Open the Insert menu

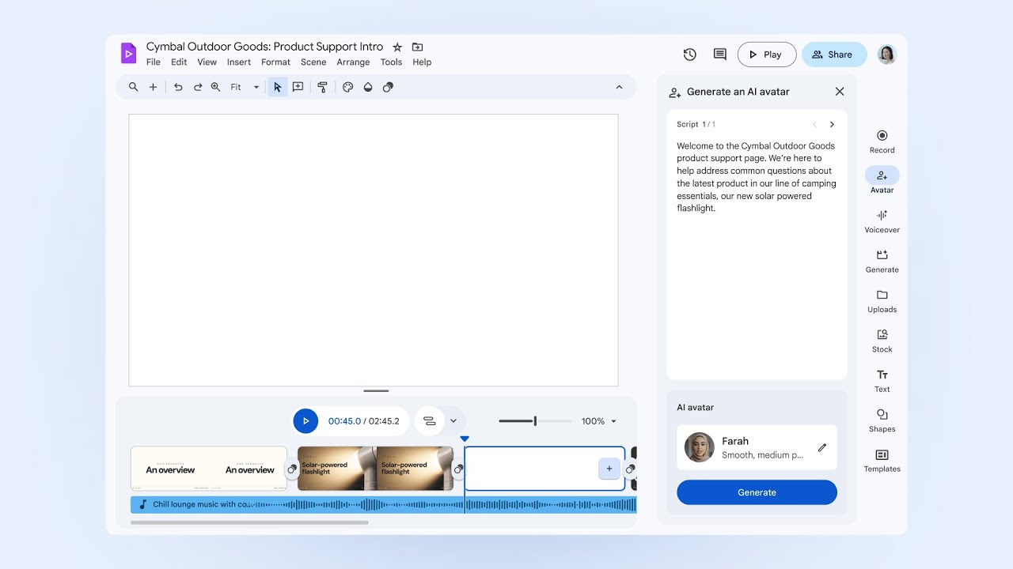(x=238, y=62)
